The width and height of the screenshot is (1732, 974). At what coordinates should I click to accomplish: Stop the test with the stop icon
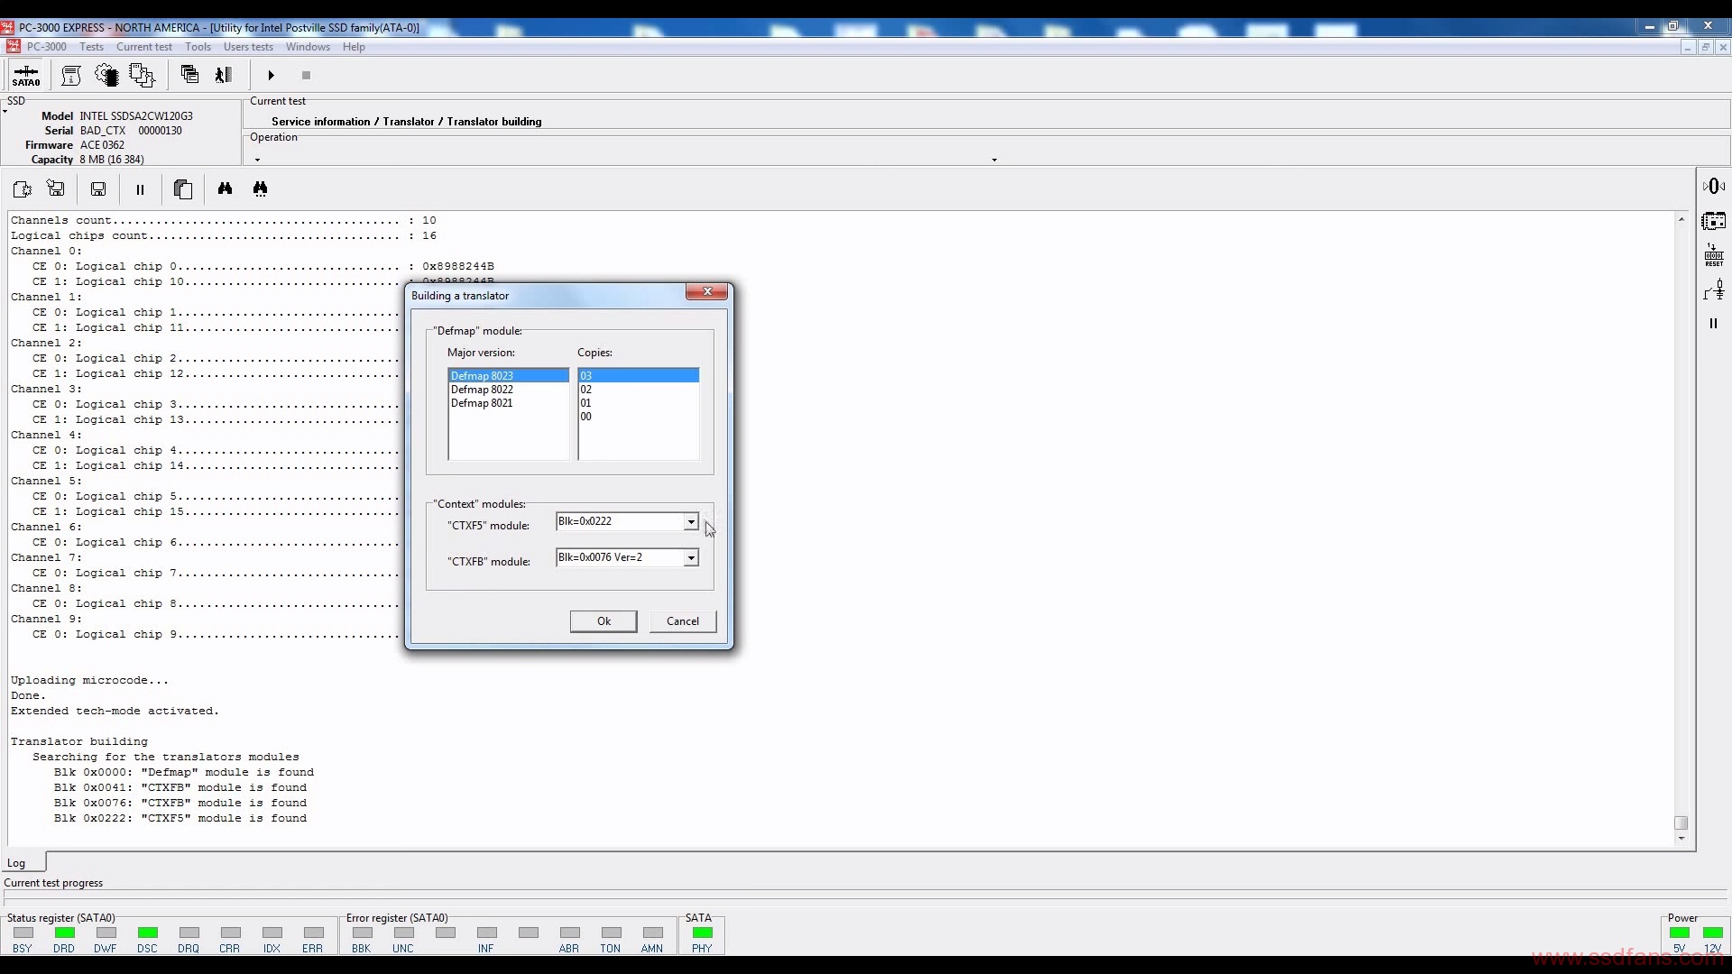pyautogui.click(x=306, y=76)
